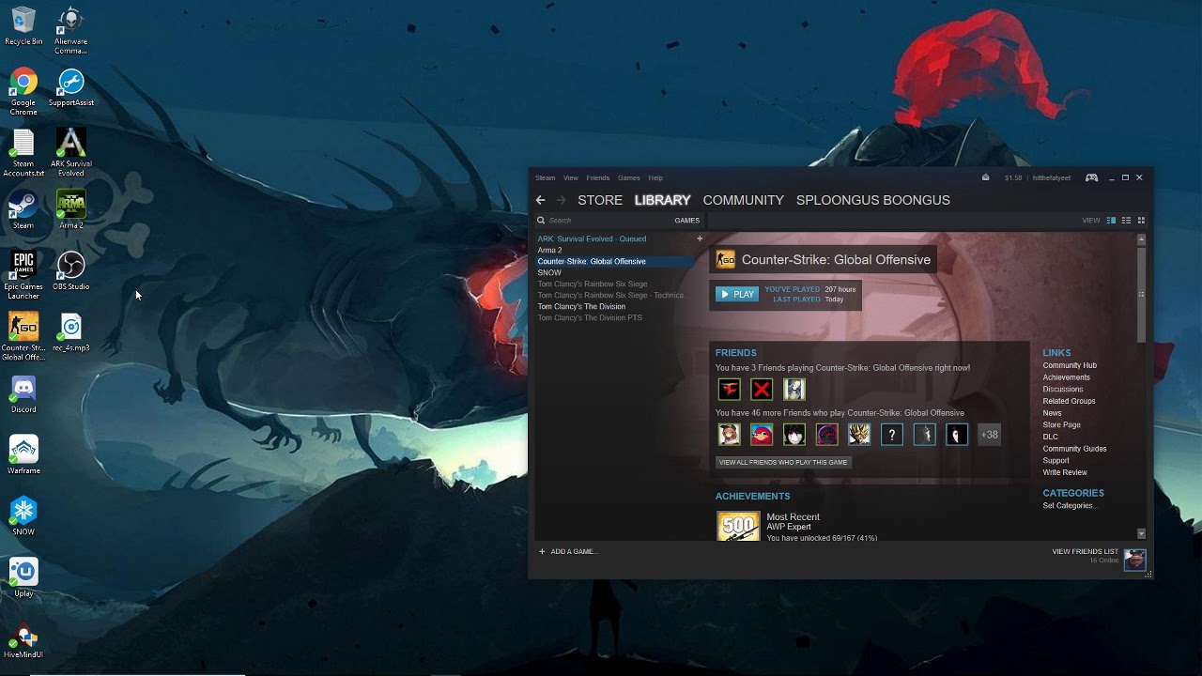Screen dimensions: 1202x676
Task: Open the SPLOONGUS BOONGUS profile tab
Action: pos(873,200)
